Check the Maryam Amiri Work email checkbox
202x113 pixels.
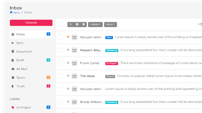[61, 37]
